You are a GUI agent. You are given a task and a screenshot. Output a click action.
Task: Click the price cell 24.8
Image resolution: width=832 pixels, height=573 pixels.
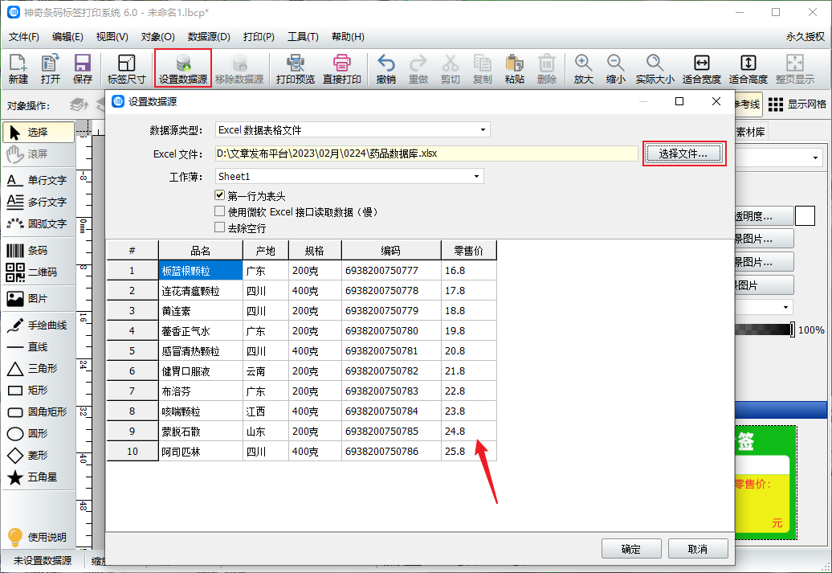(x=468, y=432)
